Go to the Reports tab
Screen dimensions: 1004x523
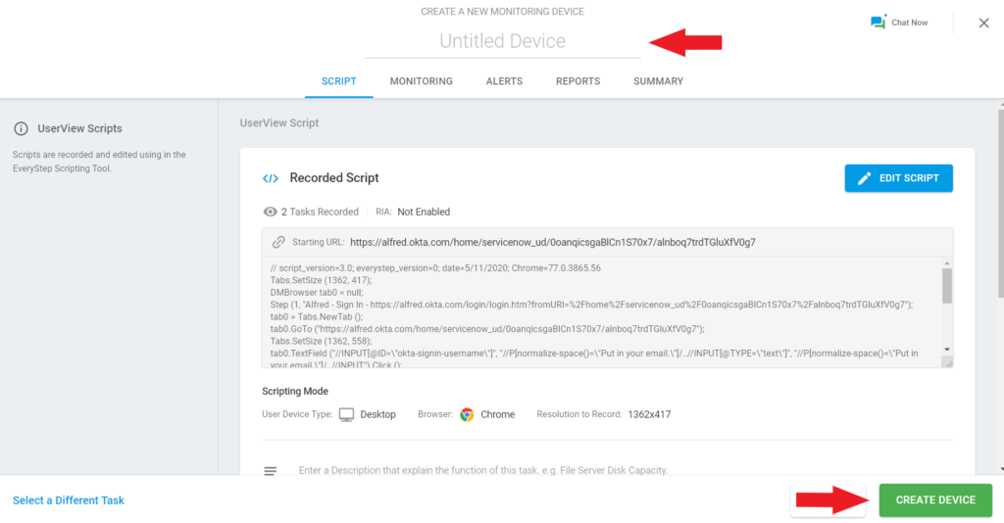coord(577,81)
